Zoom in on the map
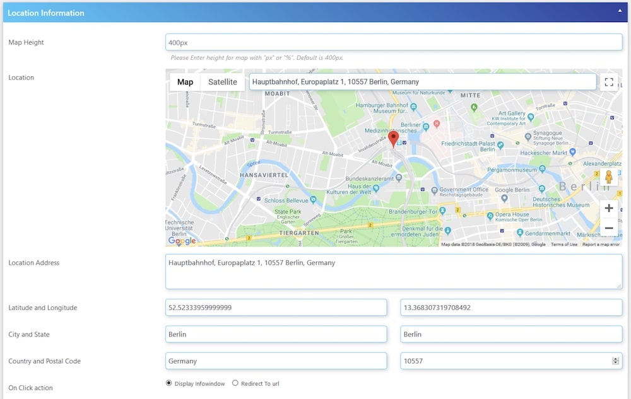 click(609, 208)
